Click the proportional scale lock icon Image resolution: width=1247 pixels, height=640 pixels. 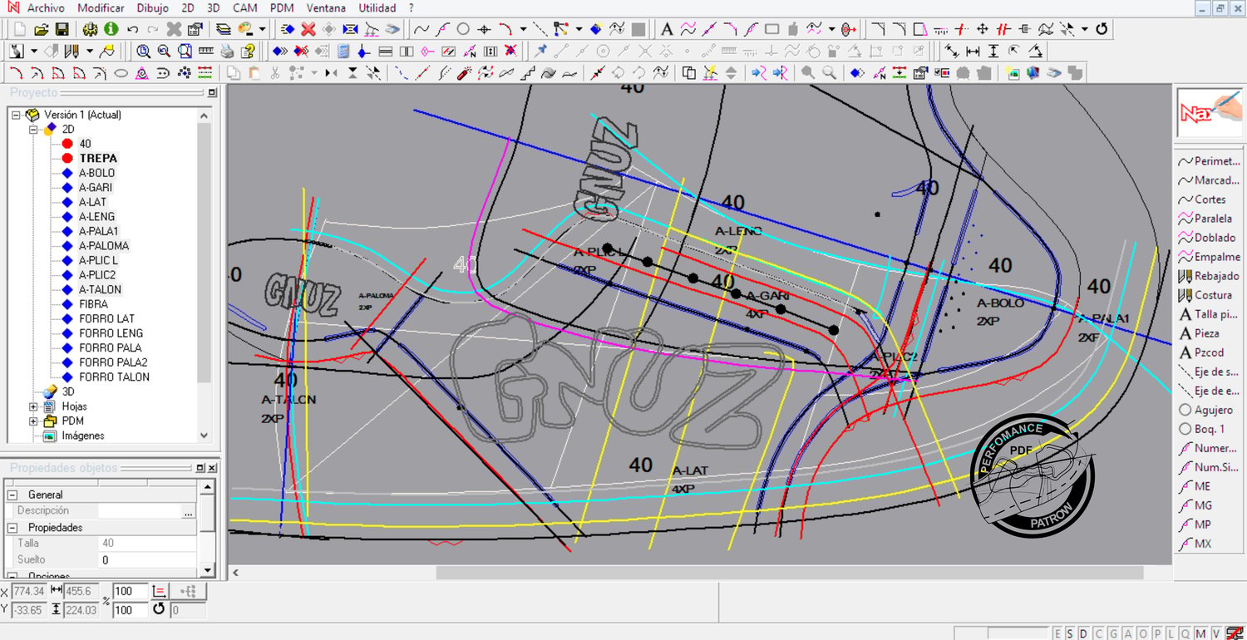(x=159, y=591)
